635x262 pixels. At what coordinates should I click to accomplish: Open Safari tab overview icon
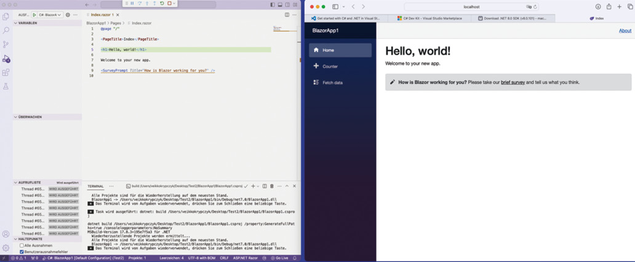point(629,7)
